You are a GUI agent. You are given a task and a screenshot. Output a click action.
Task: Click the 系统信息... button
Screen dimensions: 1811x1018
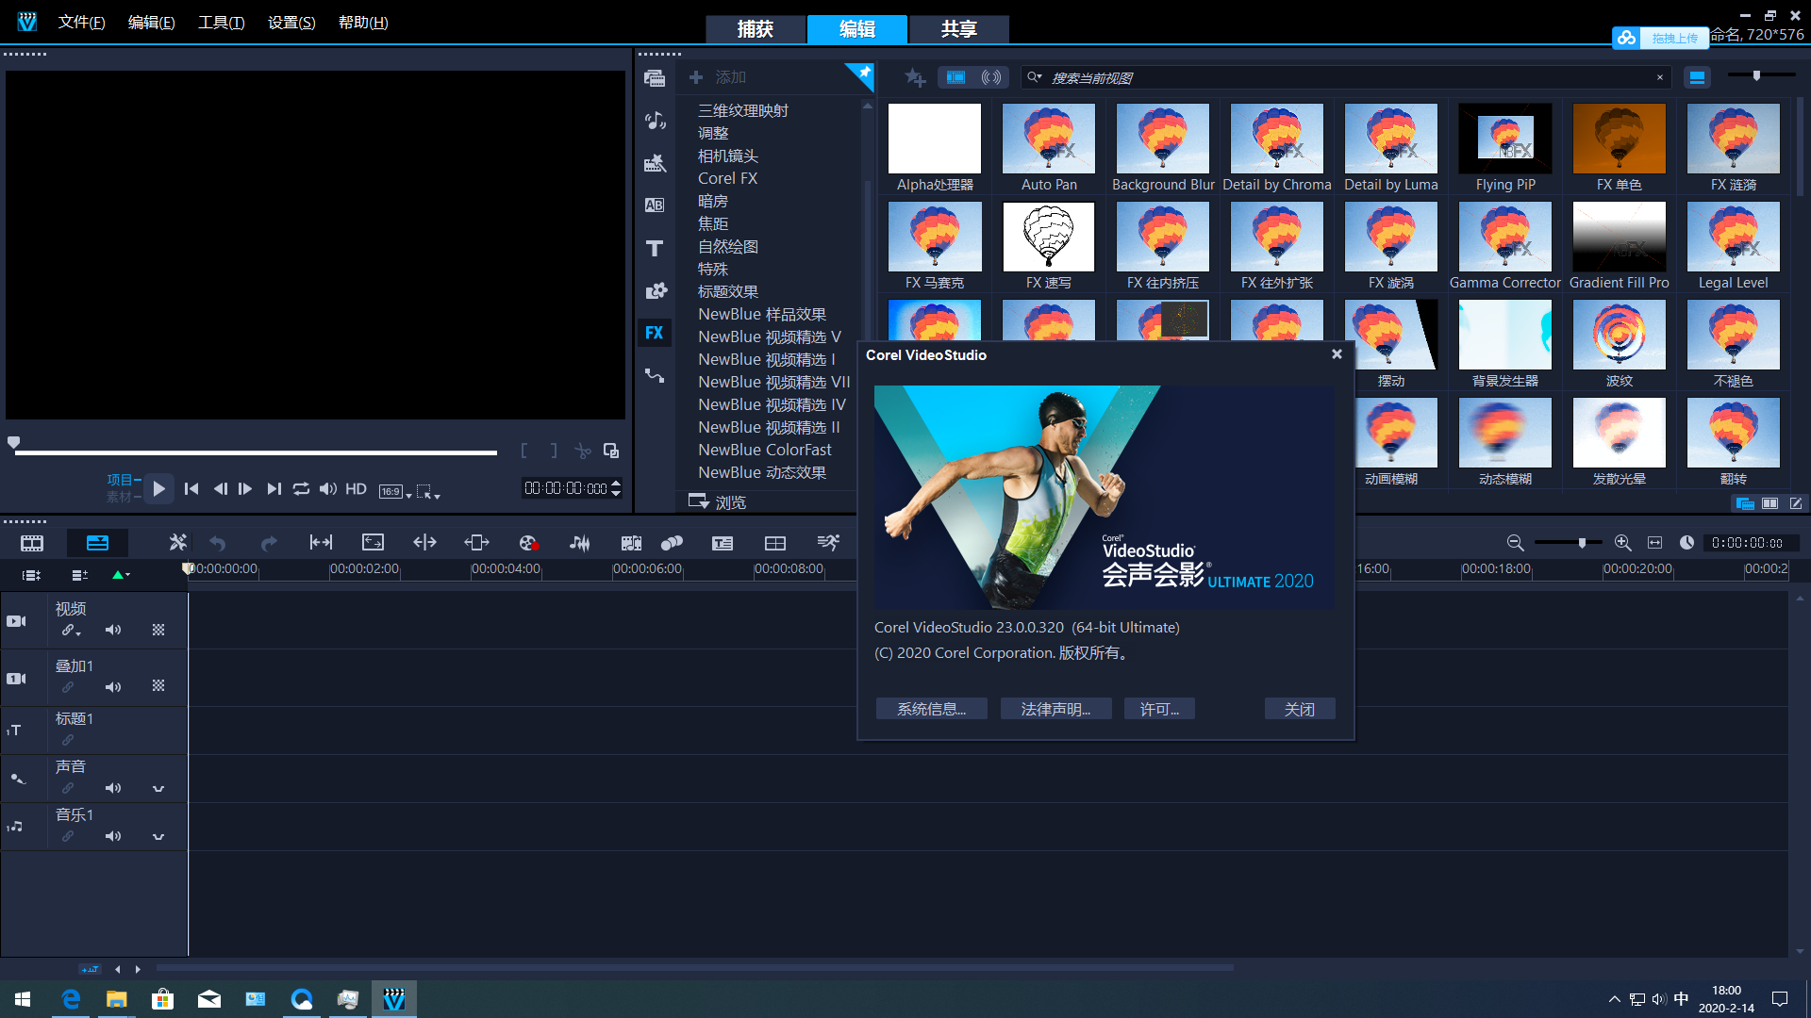[x=931, y=709]
